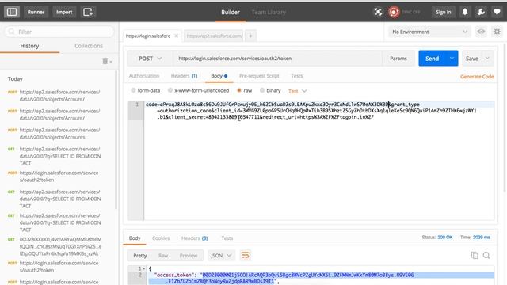The height and width of the screenshot is (285, 507).
Task: Copy response to clipboard icon
Action: pyautogui.click(x=475, y=255)
